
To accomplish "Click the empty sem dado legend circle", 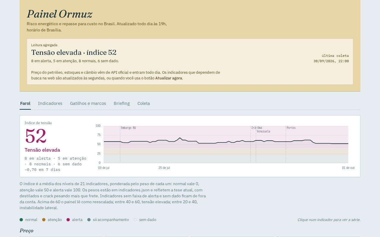I will pyautogui.click(x=135, y=220).
